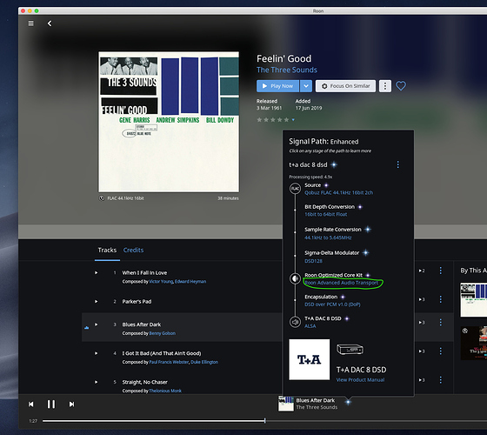Go back with the left chevron arrow

(x=50, y=23)
